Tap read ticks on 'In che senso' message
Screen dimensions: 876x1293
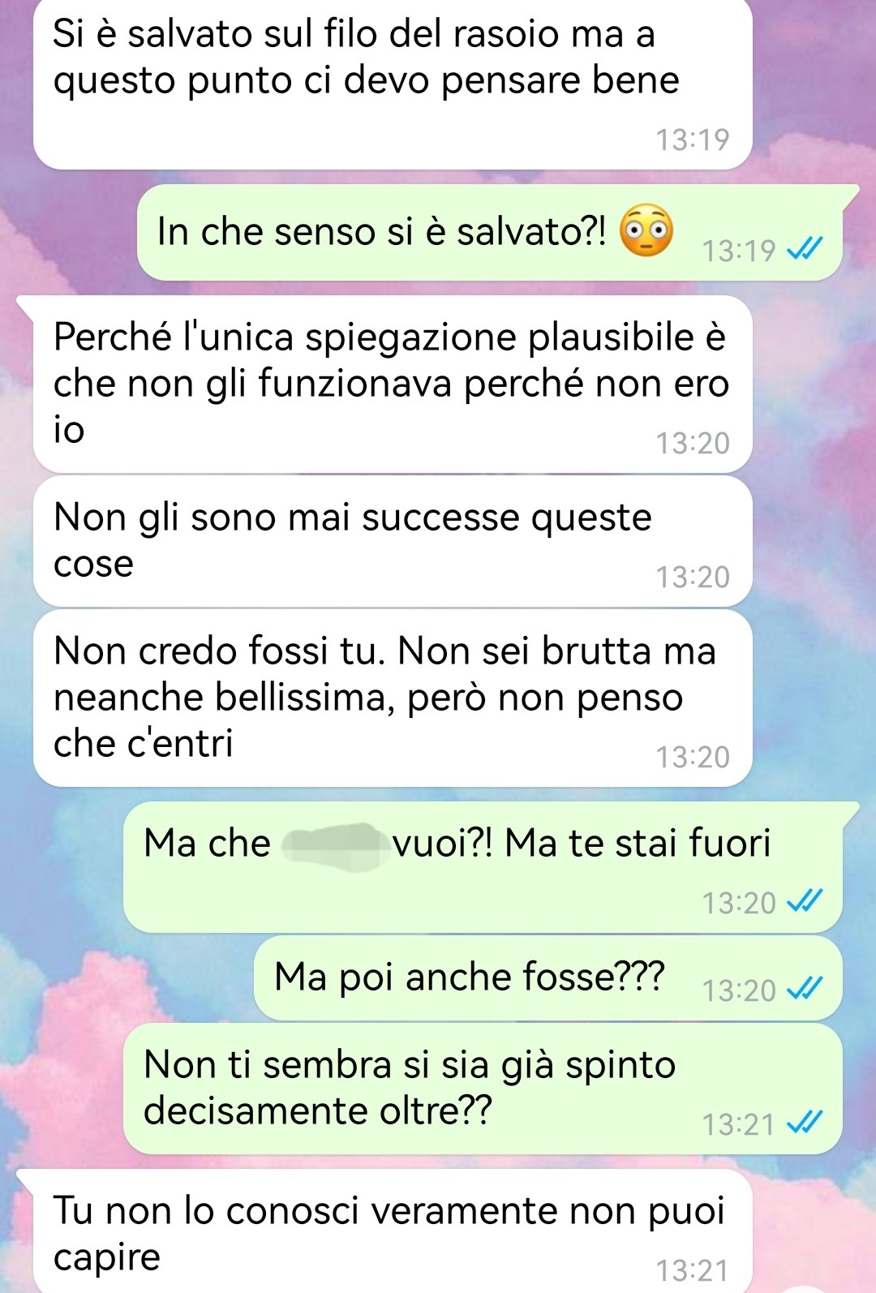[x=805, y=249]
